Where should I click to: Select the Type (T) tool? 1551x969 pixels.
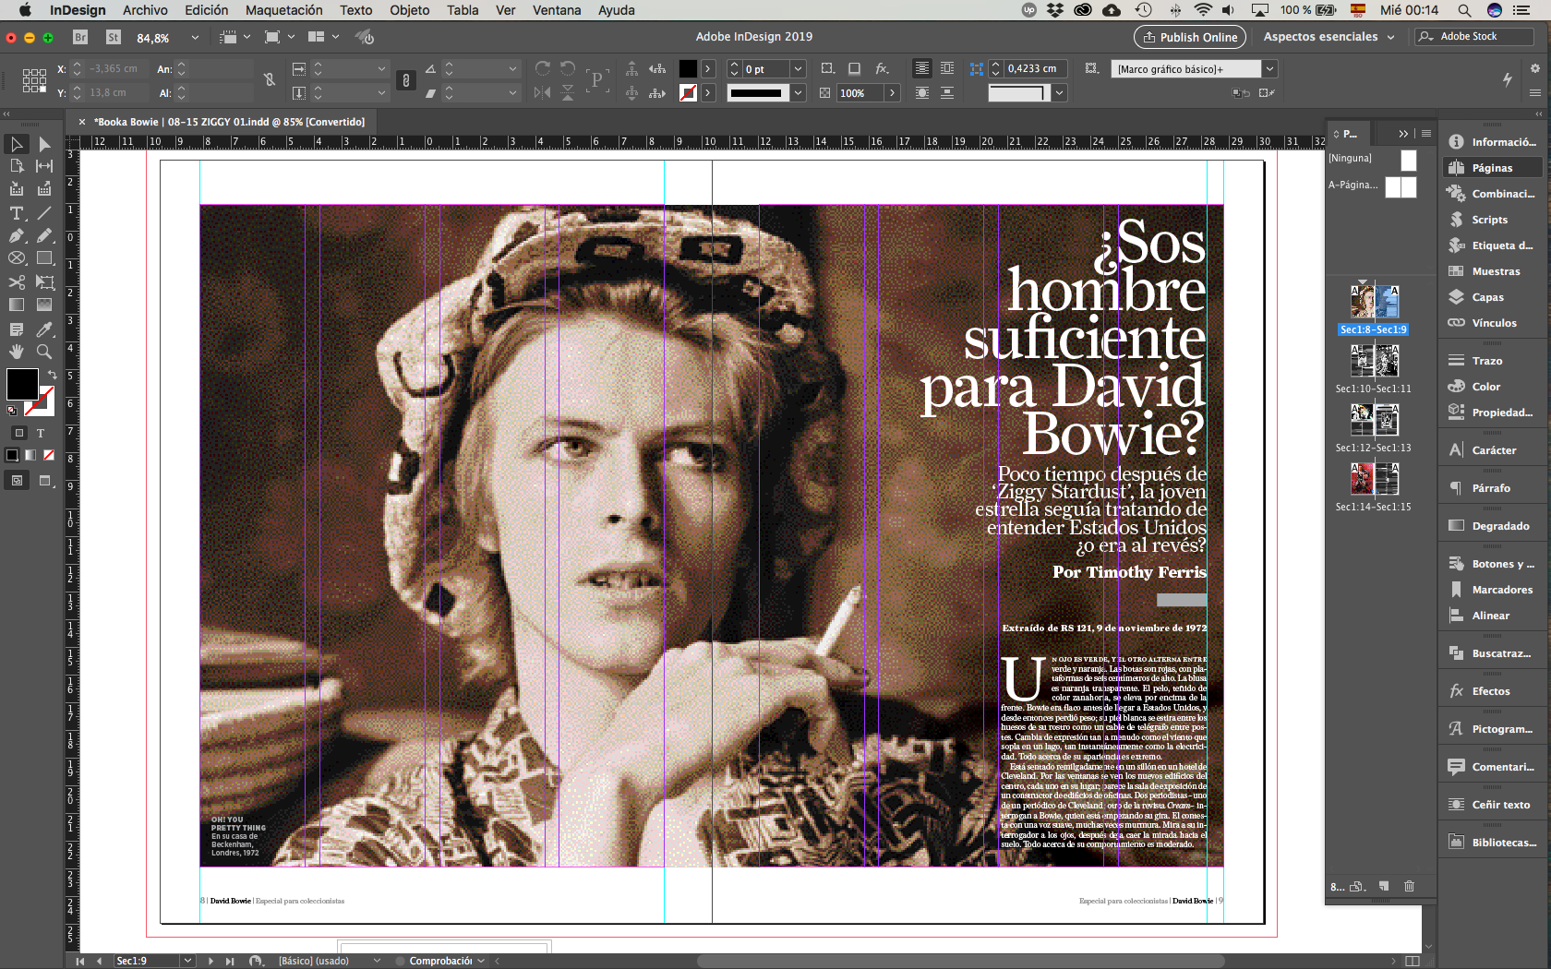tap(17, 213)
